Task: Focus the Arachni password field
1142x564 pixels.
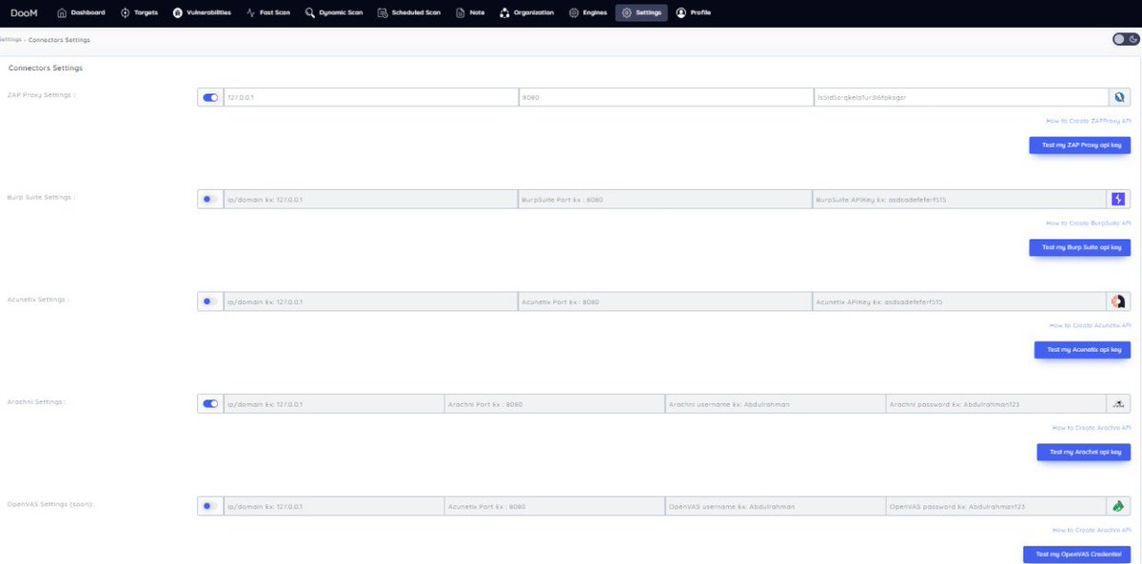Action: click(997, 403)
